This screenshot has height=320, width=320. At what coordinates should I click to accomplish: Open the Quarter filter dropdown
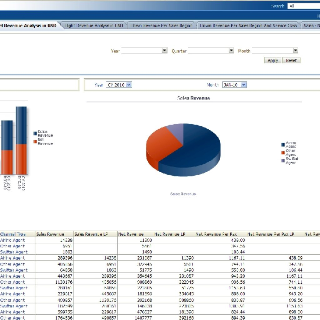pyautogui.click(x=231, y=50)
